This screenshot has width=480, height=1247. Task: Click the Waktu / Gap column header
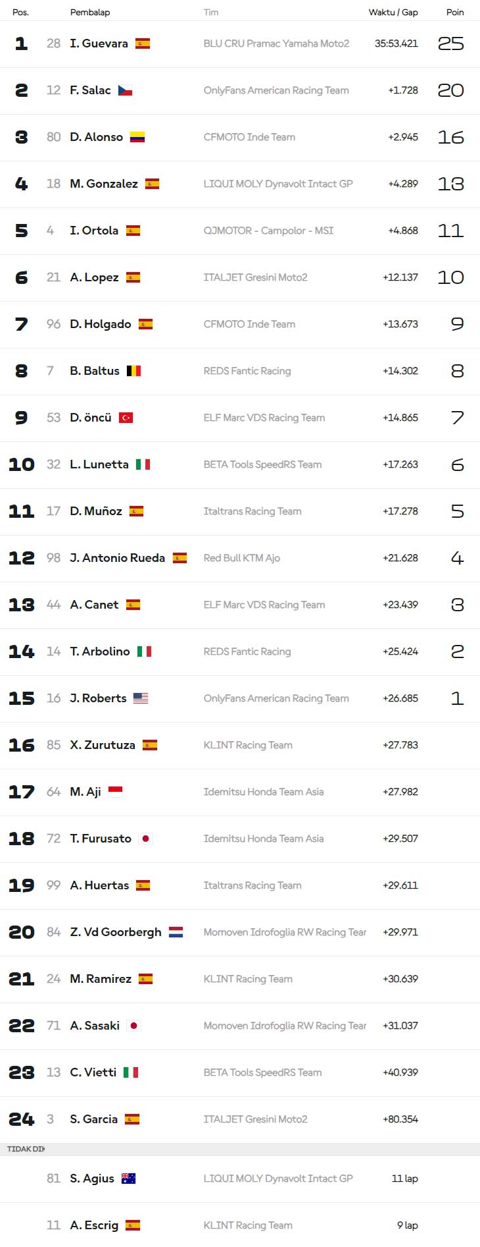tap(393, 12)
